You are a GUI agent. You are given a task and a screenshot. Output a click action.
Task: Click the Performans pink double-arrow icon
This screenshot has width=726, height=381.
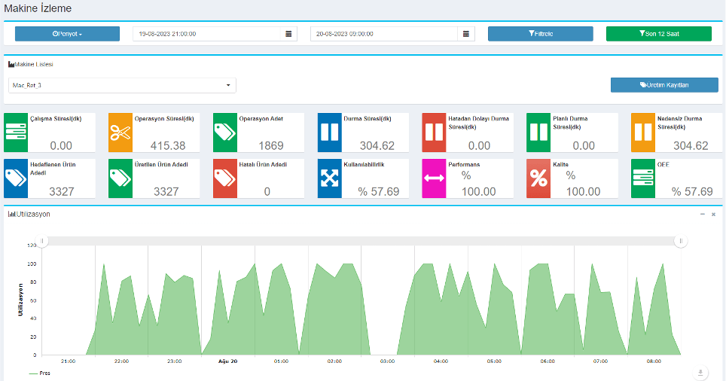(434, 178)
